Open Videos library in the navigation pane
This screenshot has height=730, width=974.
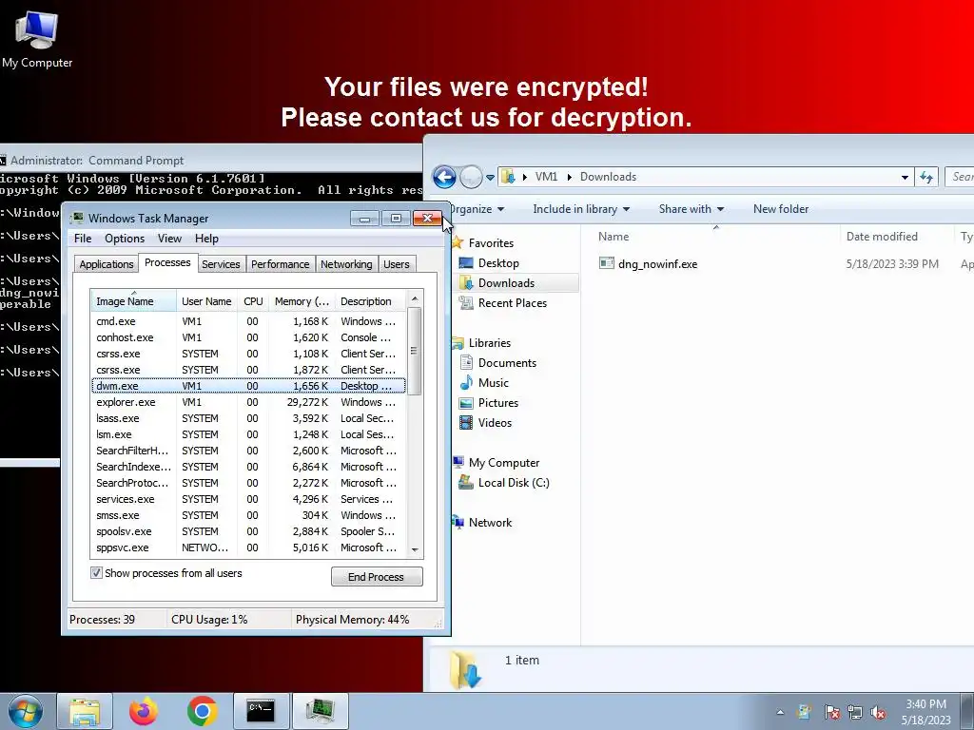pos(495,423)
